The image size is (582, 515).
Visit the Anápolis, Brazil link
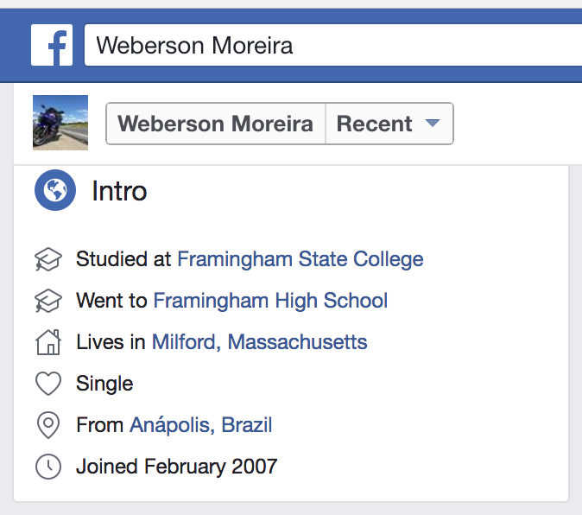(x=200, y=425)
